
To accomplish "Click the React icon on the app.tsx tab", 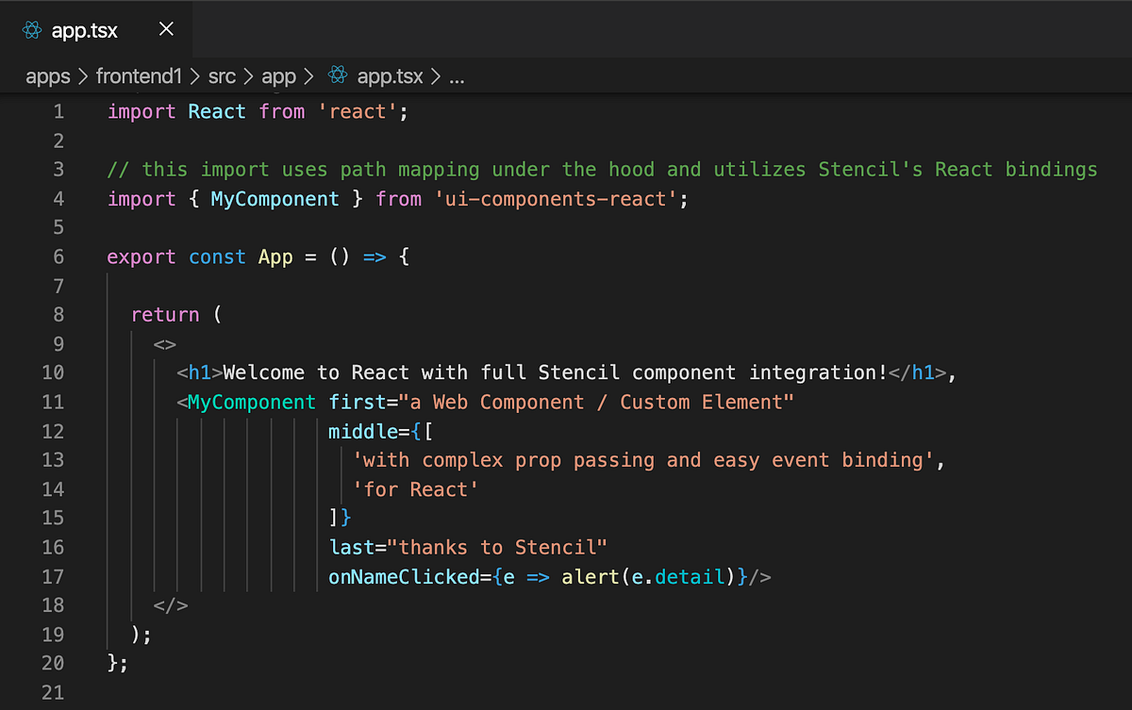I will [31, 29].
